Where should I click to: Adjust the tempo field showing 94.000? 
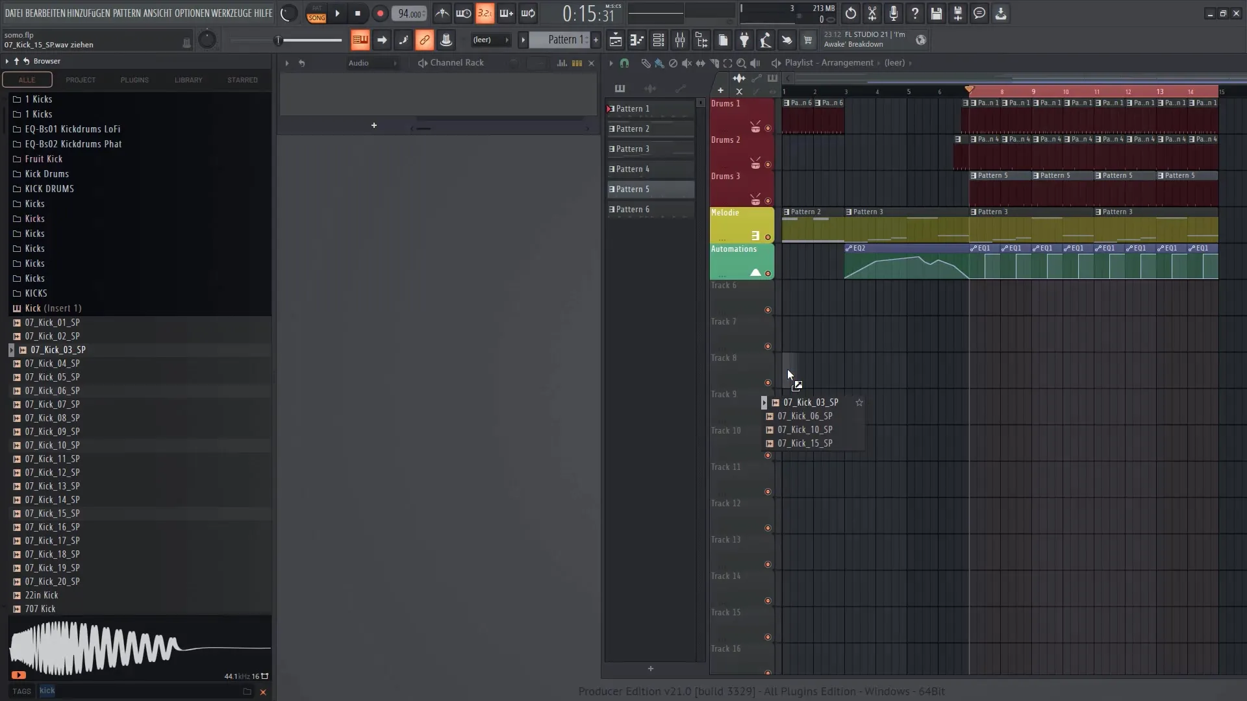pos(410,14)
